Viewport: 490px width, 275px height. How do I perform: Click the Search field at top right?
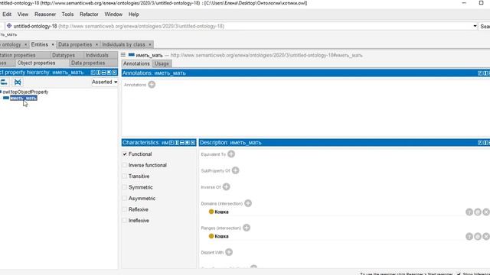coord(485,26)
